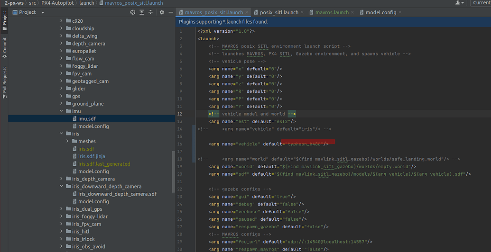The image size is (491, 252).
Task: Hide the Project panel with minus icon
Action: [x=170, y=12]
